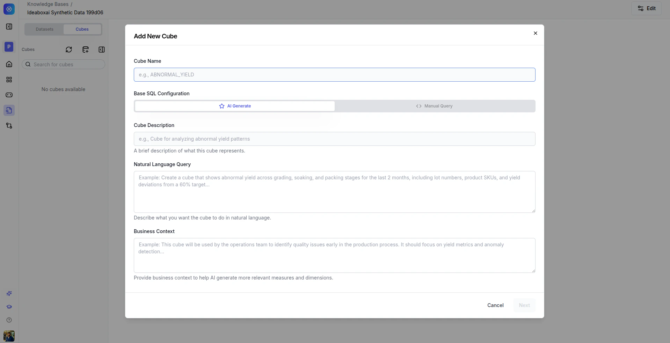Switch to the Datasets tab
The image size is (670, 343).
click(x=45, y=29)
